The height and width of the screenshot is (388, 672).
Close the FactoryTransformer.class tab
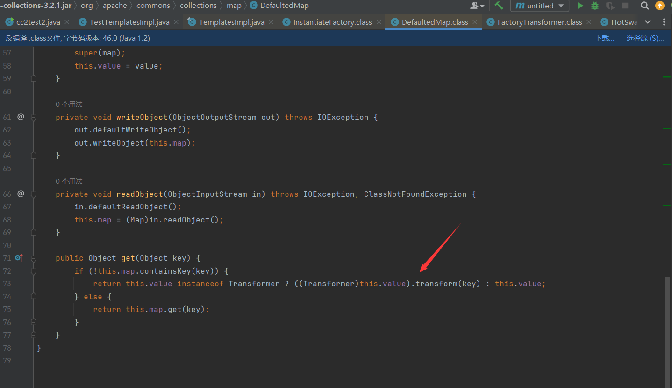point(589,22)
